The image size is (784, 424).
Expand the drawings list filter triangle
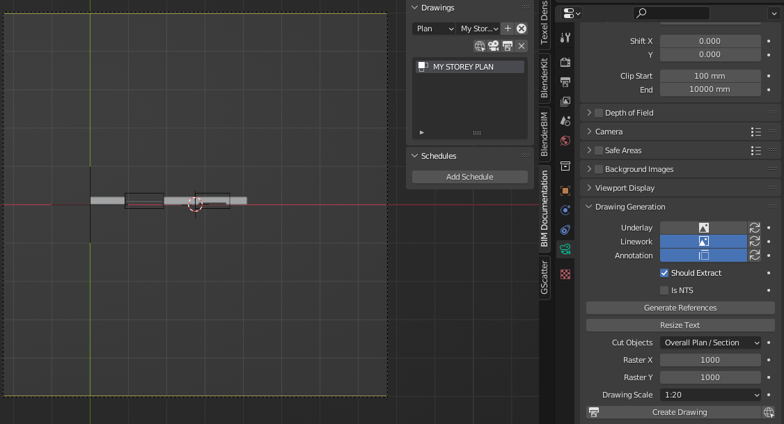point(422,132)
